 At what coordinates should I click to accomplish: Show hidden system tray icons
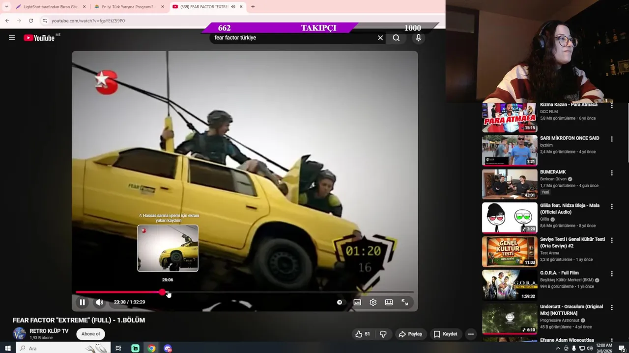[558, 349]
